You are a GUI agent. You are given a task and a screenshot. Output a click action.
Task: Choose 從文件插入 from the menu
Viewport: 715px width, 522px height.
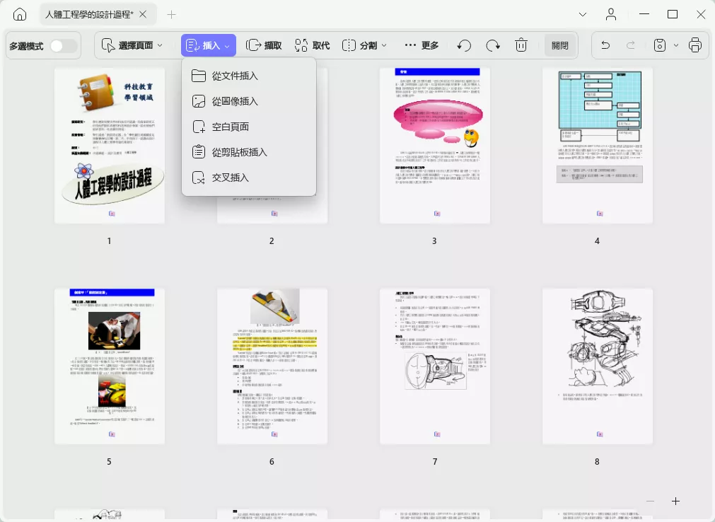point(249,76)
